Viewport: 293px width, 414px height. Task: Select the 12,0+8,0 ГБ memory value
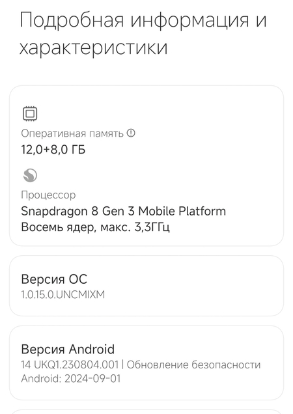[53, 150]
